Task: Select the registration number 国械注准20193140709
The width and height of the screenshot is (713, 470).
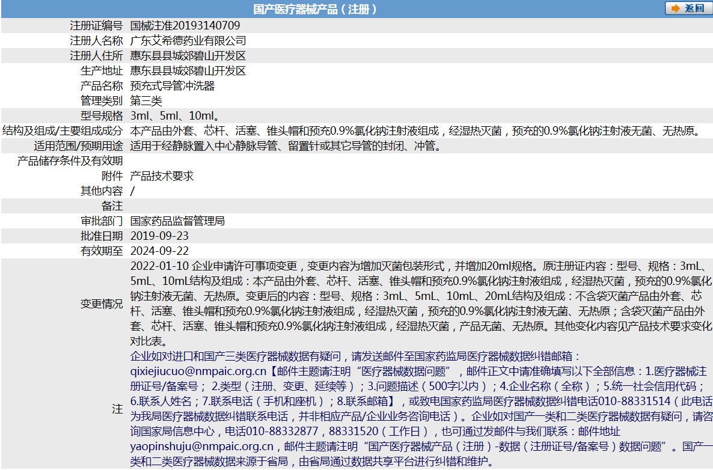Action: coord(185,25)
